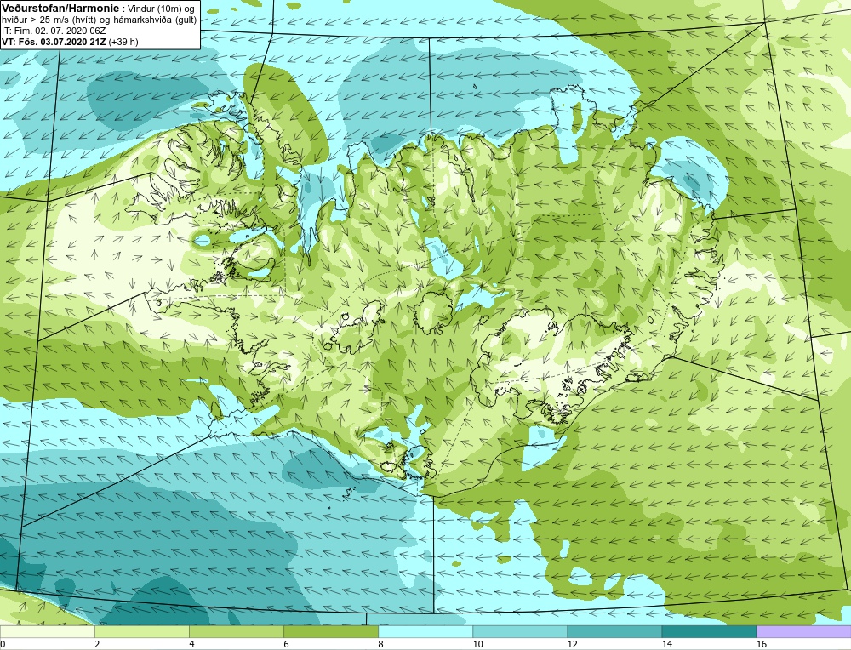
Task: Click the 'Veðurstofan/Harmonie' title text
Action: [59, 9]
